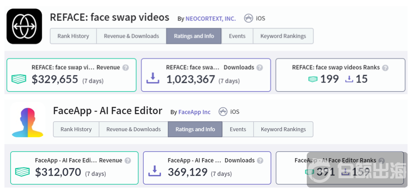Switch to FaceApp Rank History tab

point(76,129)
